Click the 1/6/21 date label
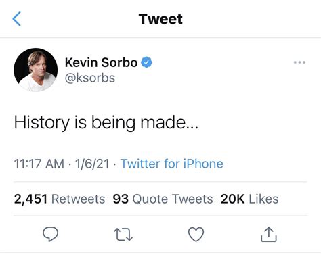 tap(92, 164)
